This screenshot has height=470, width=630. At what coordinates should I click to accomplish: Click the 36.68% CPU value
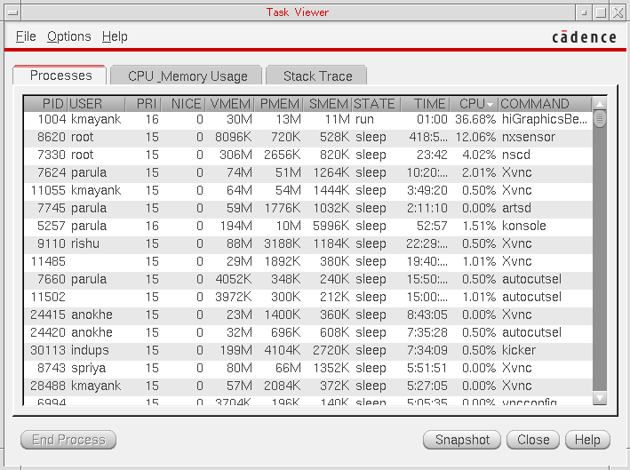click(x=475, y=119)
